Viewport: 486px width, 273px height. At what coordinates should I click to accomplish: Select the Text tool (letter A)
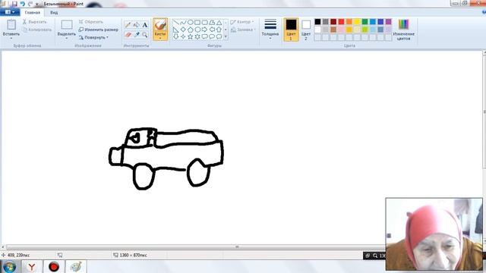(145, 25)
